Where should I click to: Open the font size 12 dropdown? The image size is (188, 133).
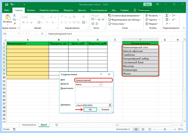(48, 17)
